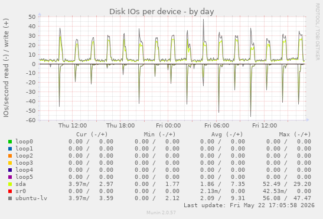Click the 'Thu 12:00' time axis label
The image size is (323, 219).
coord(73,126)
